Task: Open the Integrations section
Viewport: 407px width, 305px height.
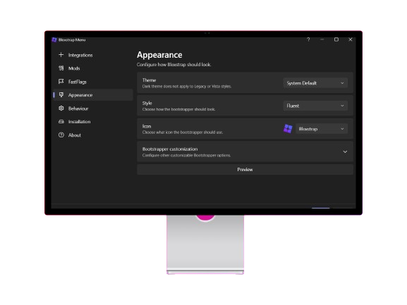Action: [x=93, y=55]
